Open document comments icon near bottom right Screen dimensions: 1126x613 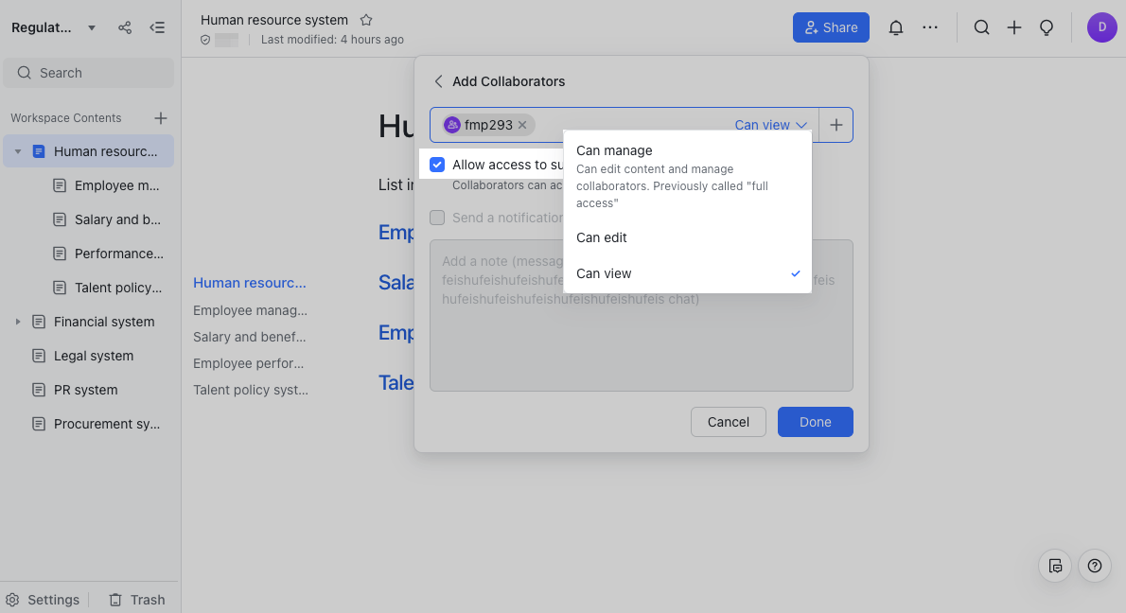pyautogui.click(x=1054, y=565)
